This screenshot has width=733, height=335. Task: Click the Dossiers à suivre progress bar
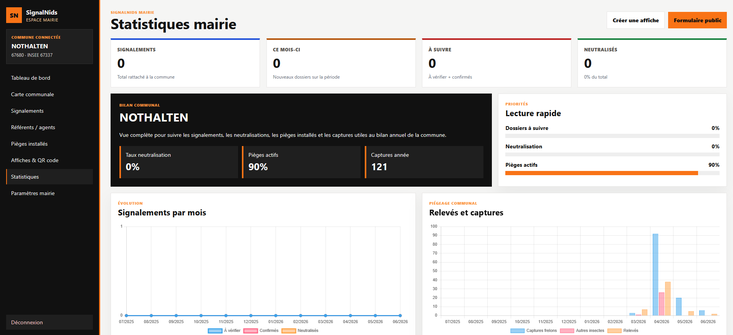point(612,136)
